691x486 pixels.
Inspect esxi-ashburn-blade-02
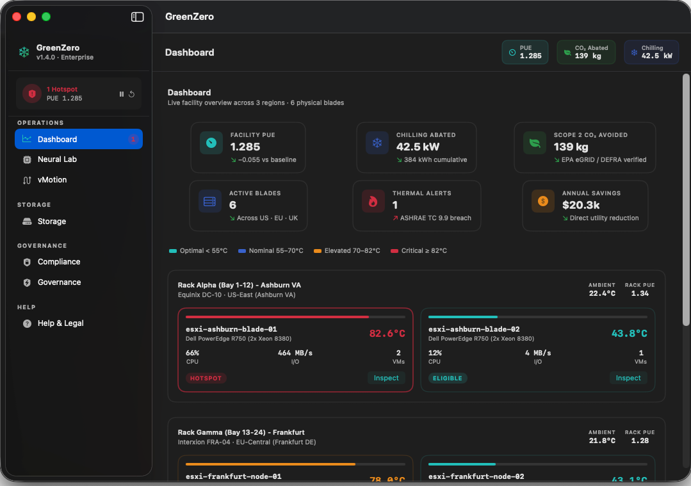click(x=628, y=378)
